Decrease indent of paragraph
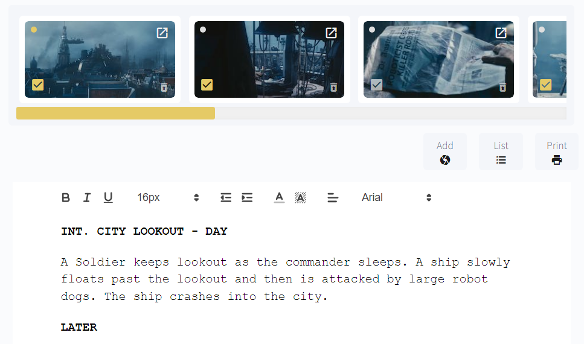This screenshot has height=344, width=584. [x=226, y=198]
